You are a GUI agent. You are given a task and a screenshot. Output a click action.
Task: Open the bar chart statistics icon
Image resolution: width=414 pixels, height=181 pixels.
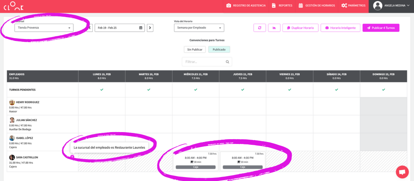point(274,28)
